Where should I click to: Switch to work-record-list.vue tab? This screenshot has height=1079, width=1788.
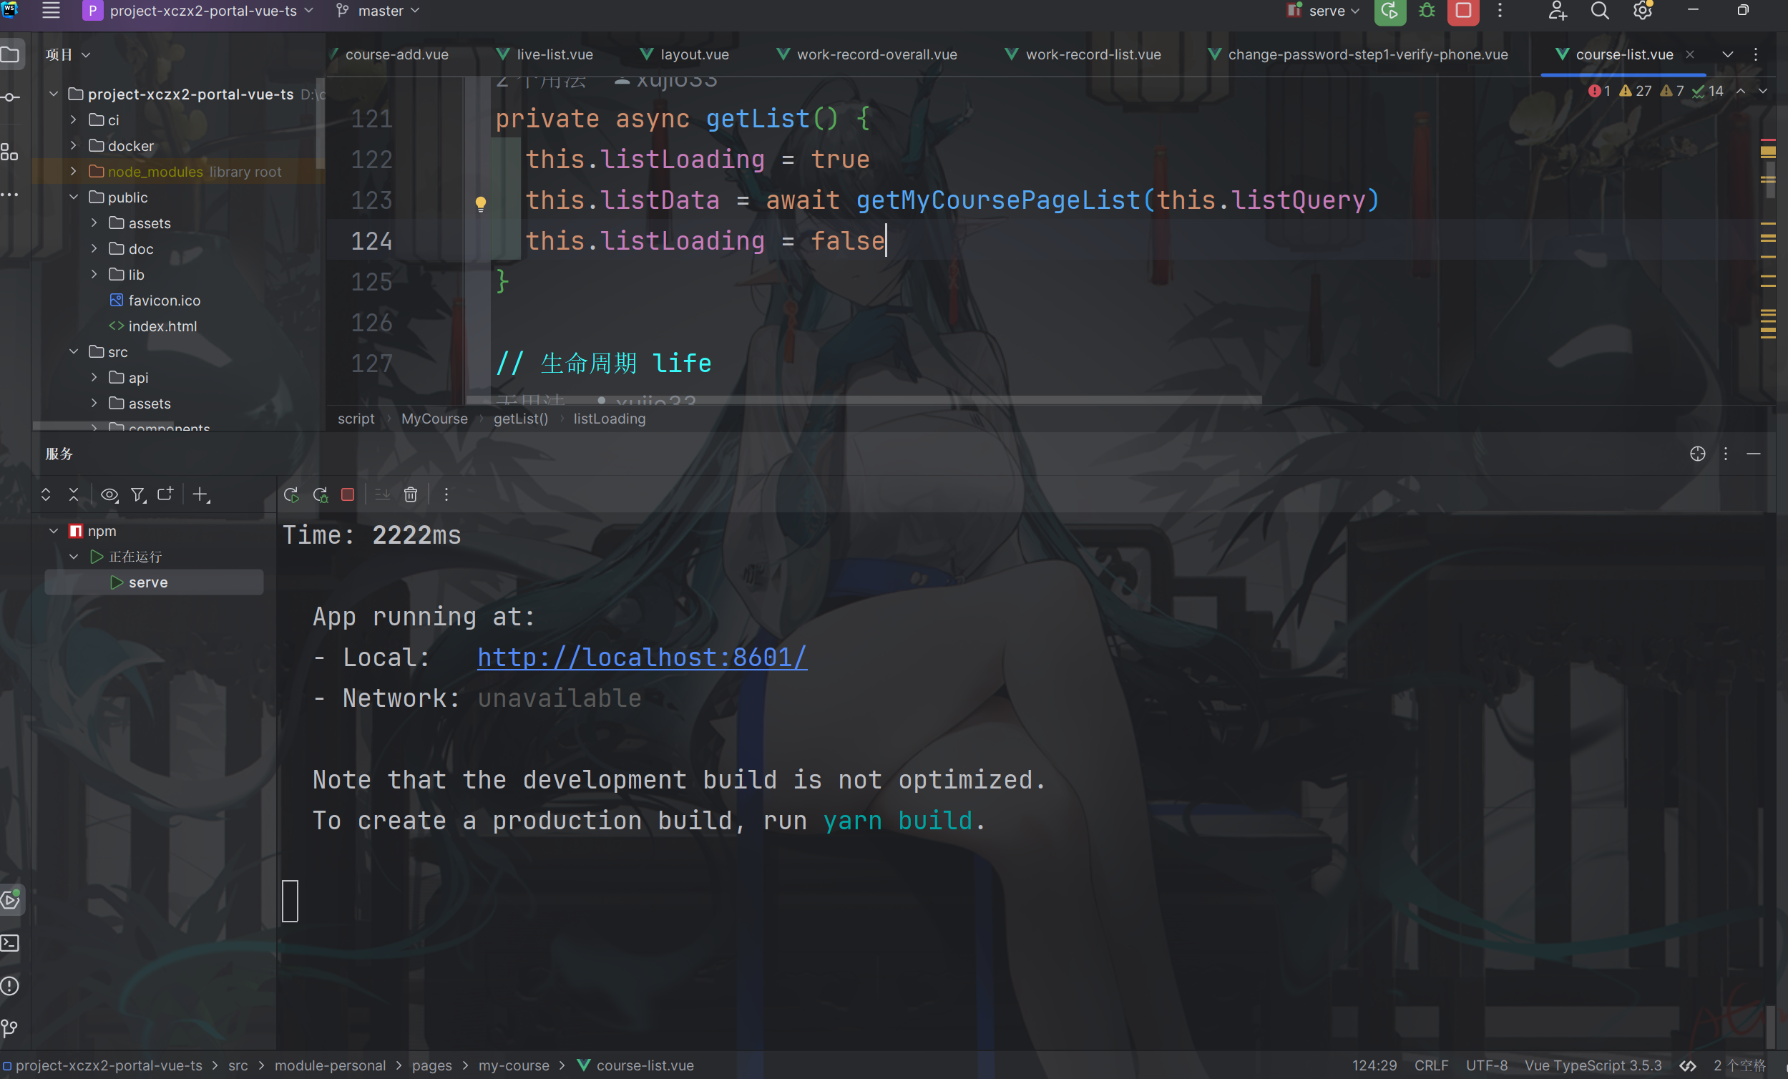click(x=1083, y=55)
